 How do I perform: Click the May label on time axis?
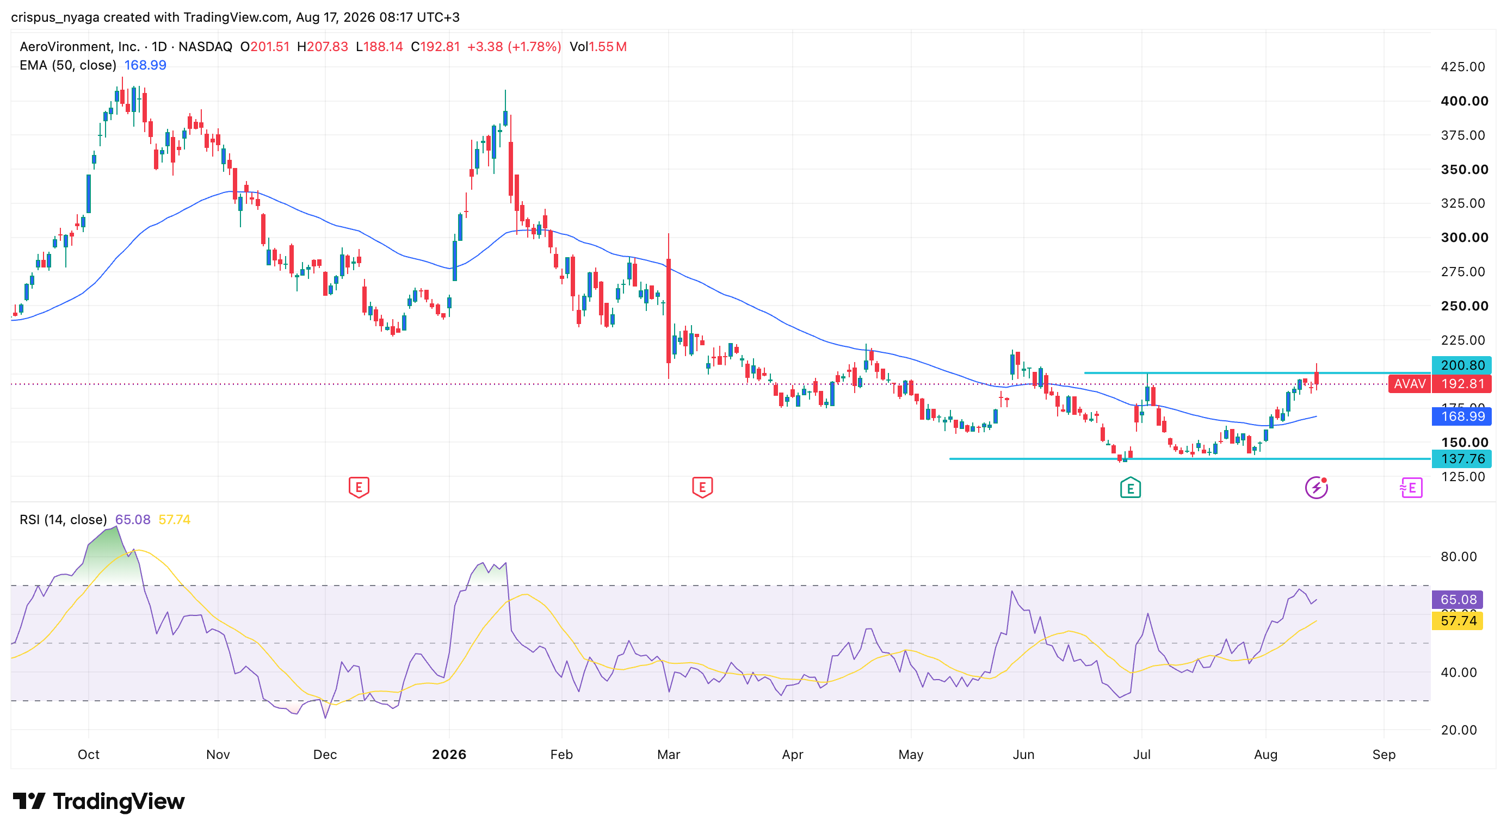tap(910, 755)
